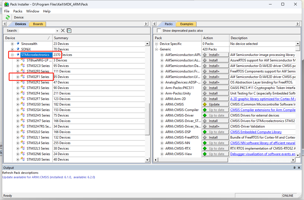The image size is (304, 200).
Task: Click the STM32C0 Series chip icon
Action: click(23, 66)
